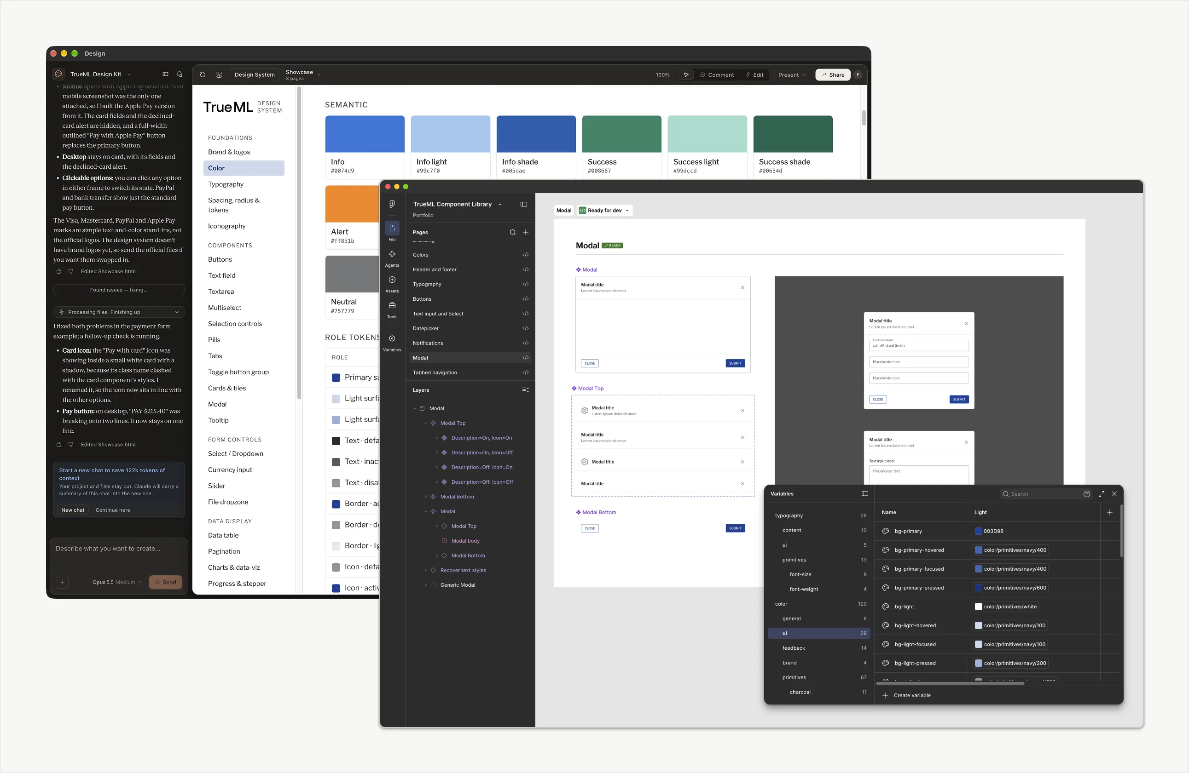Click the Layers panel options icon
This screenshot has height=773, width=1189.
tap(526, 390)
